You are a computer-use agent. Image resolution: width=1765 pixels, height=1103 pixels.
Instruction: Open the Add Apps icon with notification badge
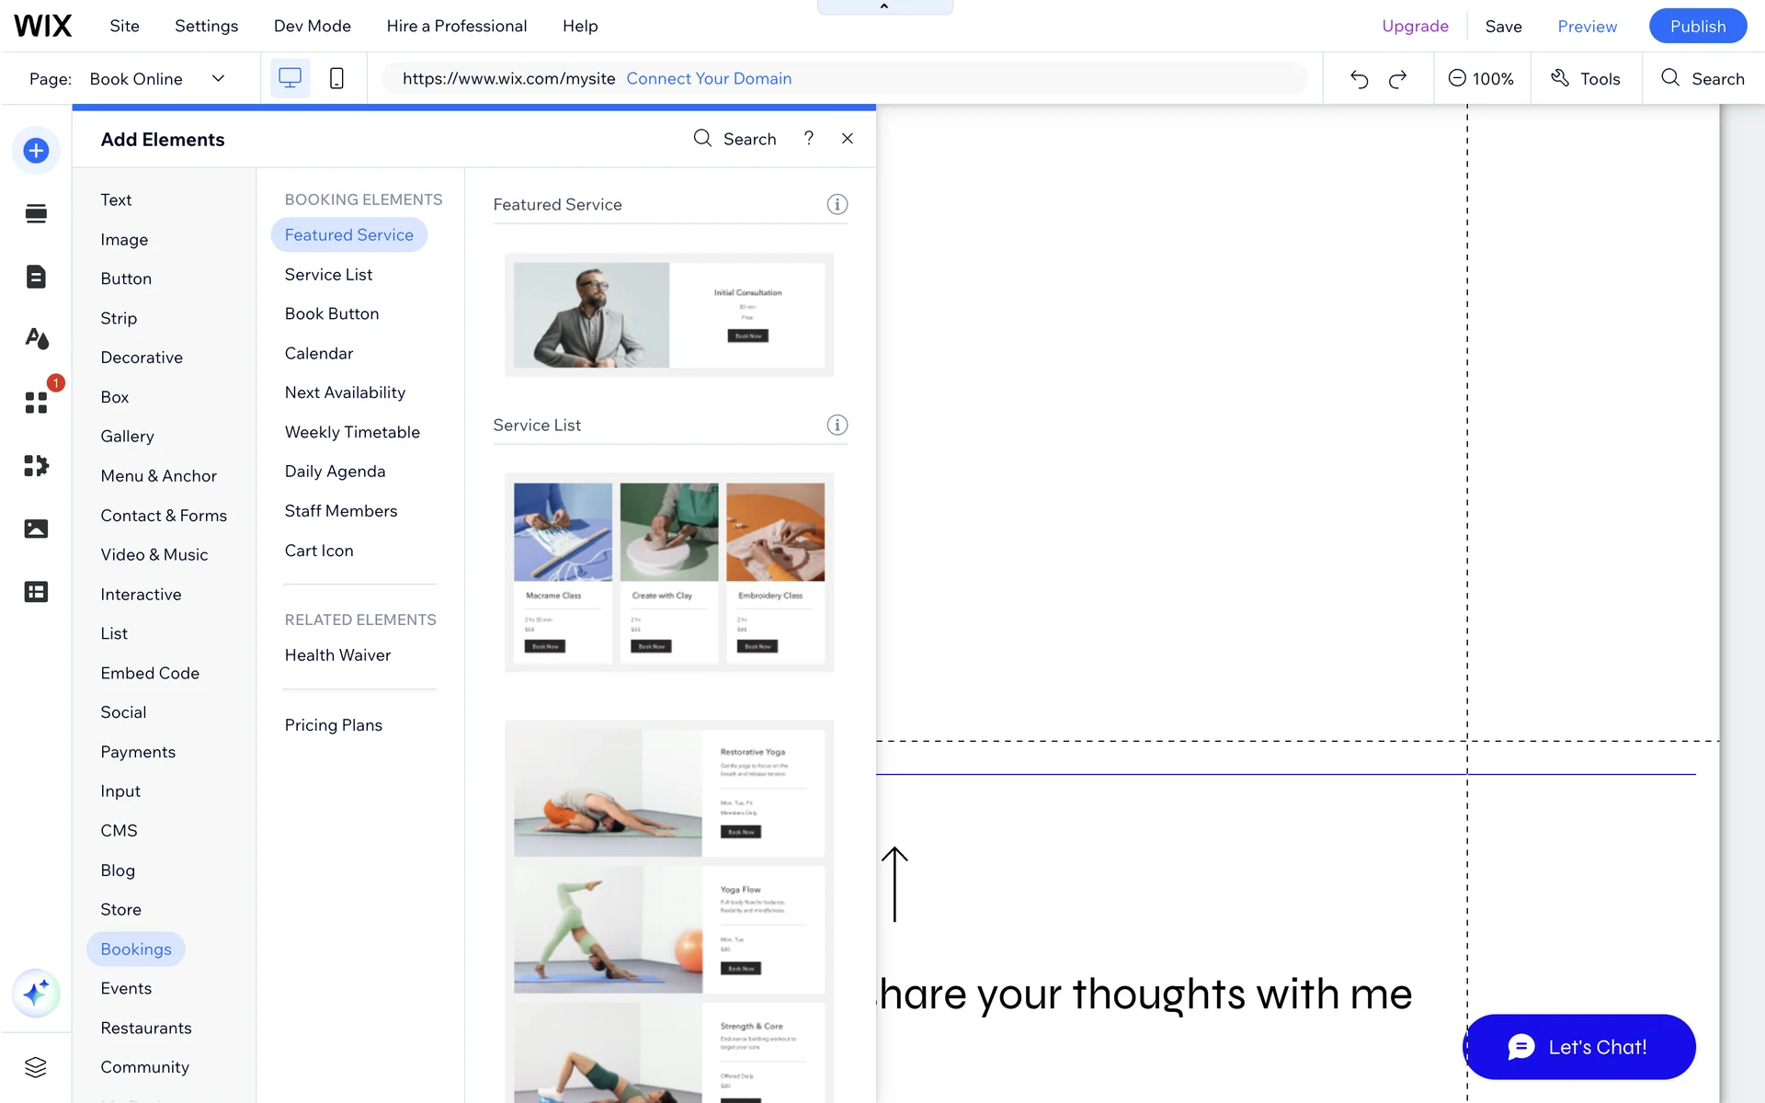point(36,403)
